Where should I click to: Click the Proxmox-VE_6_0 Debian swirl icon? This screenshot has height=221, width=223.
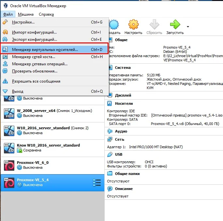(x=9, y=165)
